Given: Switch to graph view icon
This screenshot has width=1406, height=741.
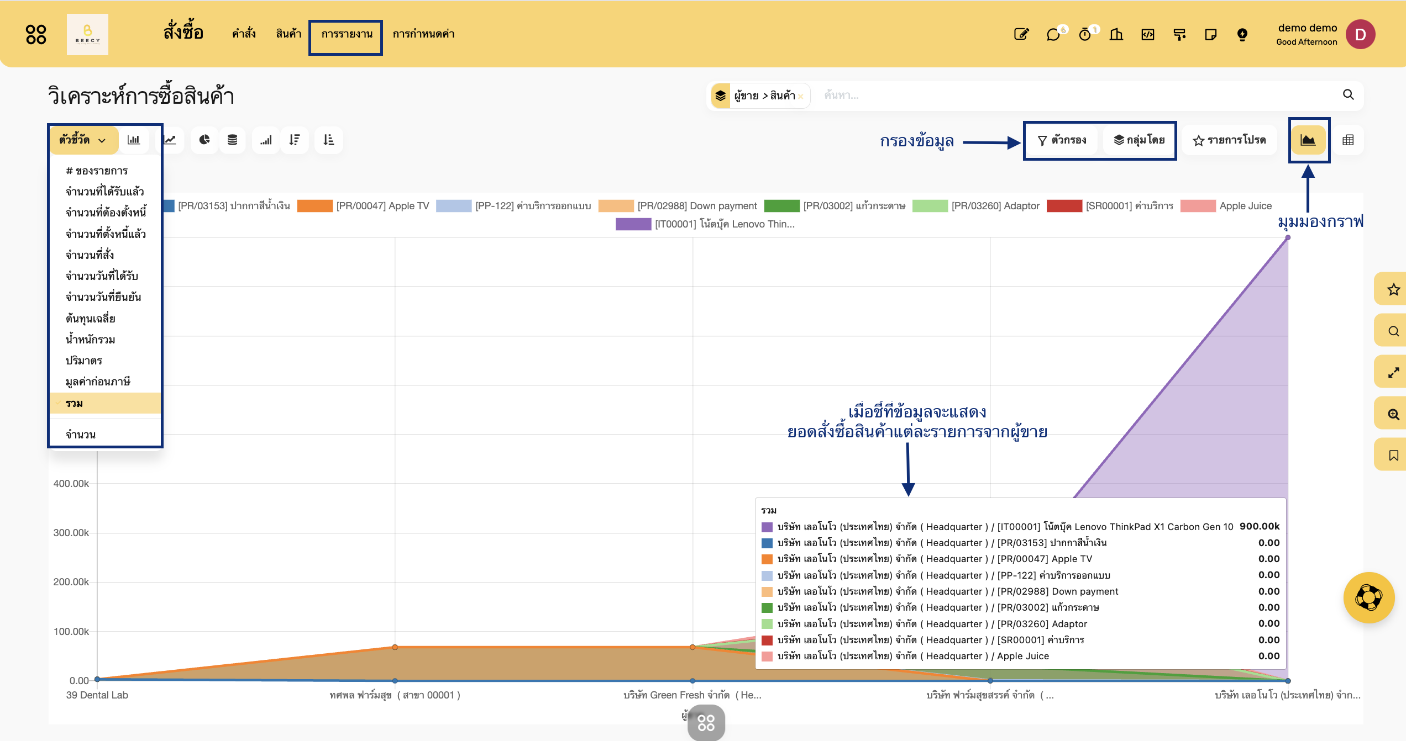Looking at the screenshot, I should (x=1308, y=140).
